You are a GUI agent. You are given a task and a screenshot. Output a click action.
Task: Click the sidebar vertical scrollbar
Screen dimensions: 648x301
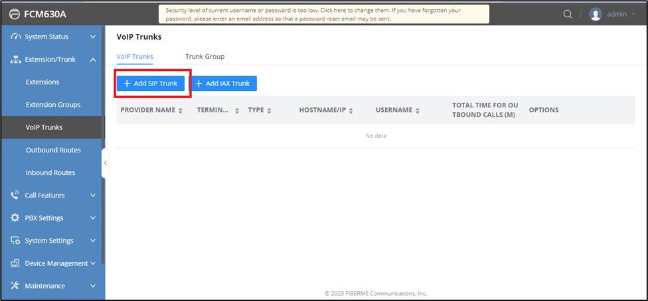click(x=103, y=145)
